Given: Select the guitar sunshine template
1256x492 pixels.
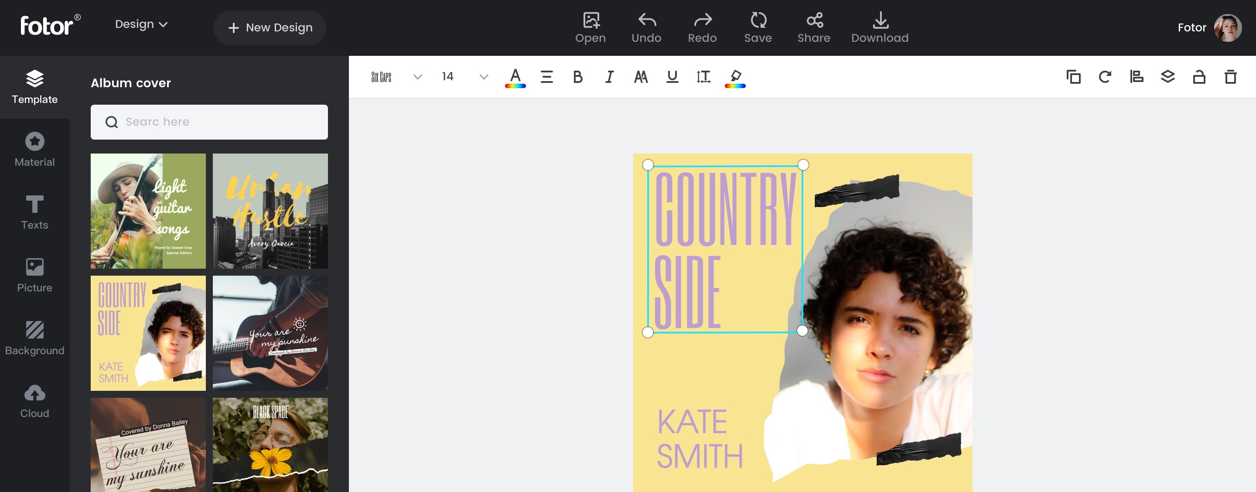Looking at the screenshot, I should point(270,333).
